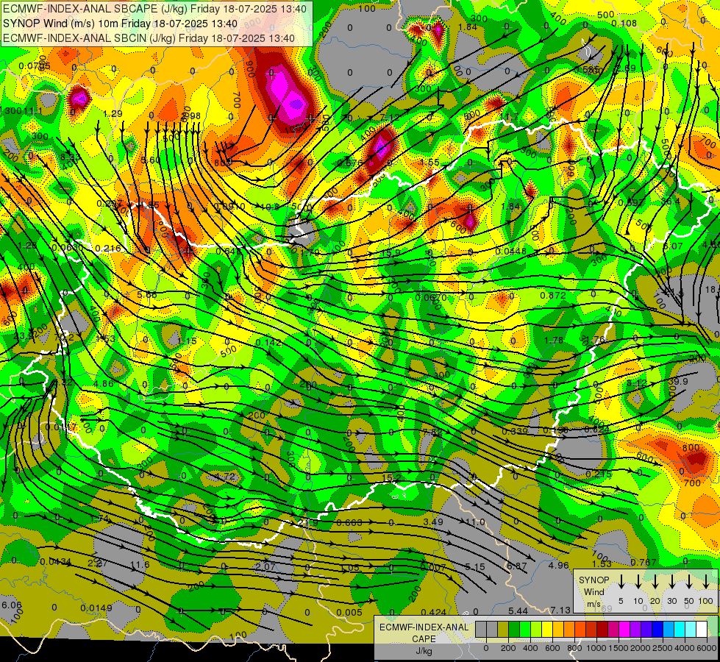This screenshot has width=720, height=662.
Task: Pick the olive swatch in CAPE legend
Action: click(x=503, y=630)
